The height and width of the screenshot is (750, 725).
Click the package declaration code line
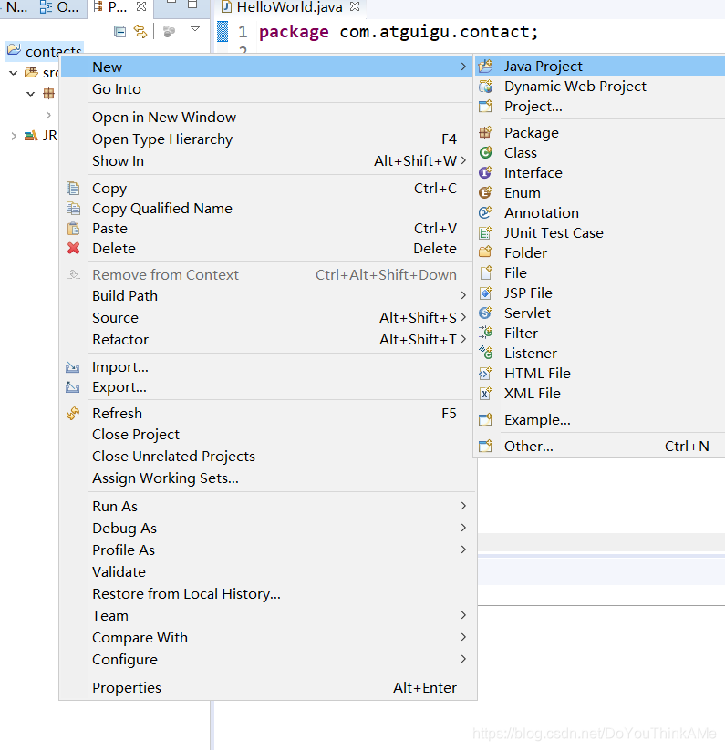[x=399, y=32]
